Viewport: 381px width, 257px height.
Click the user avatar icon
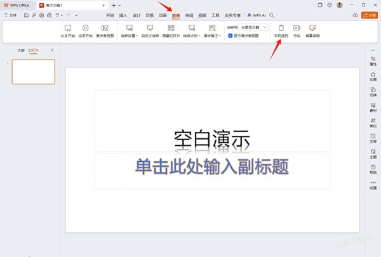pos(340,5)
